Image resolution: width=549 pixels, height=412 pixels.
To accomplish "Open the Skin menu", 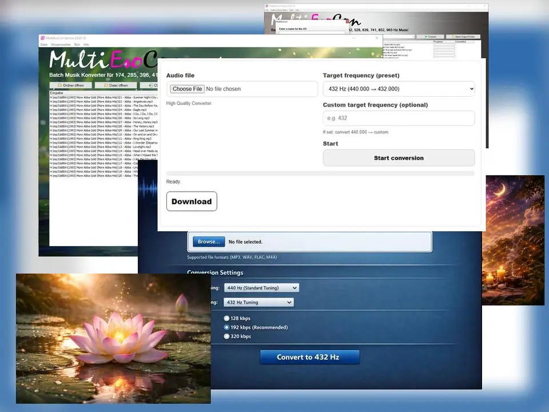I will click(77, 44).
